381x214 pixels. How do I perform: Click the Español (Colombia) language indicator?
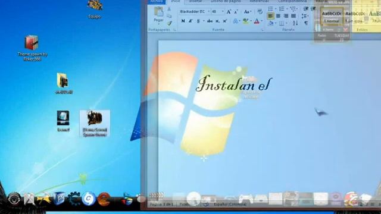point(230,204)
